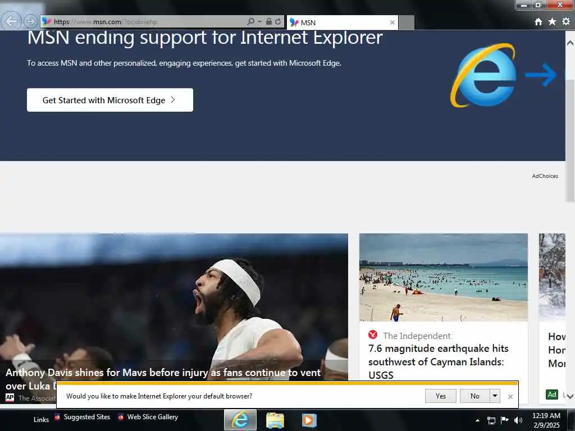575x431 pixels.
Task: View the security lock icon report
Action: (x=269, y=22)
